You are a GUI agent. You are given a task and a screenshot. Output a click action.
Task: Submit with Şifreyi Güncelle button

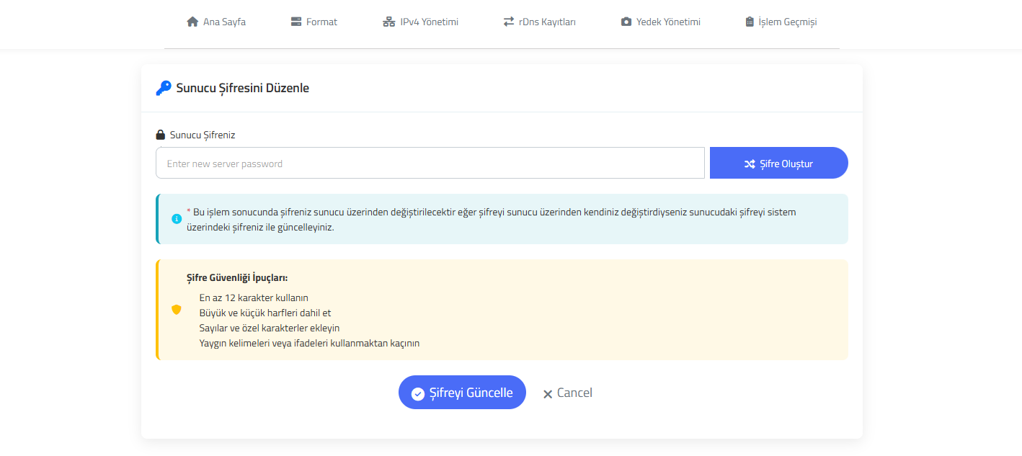tap(462, 393)
